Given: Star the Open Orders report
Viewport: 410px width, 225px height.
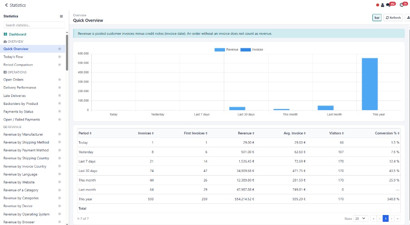Looking at the screenshot, I should (60, 79).
